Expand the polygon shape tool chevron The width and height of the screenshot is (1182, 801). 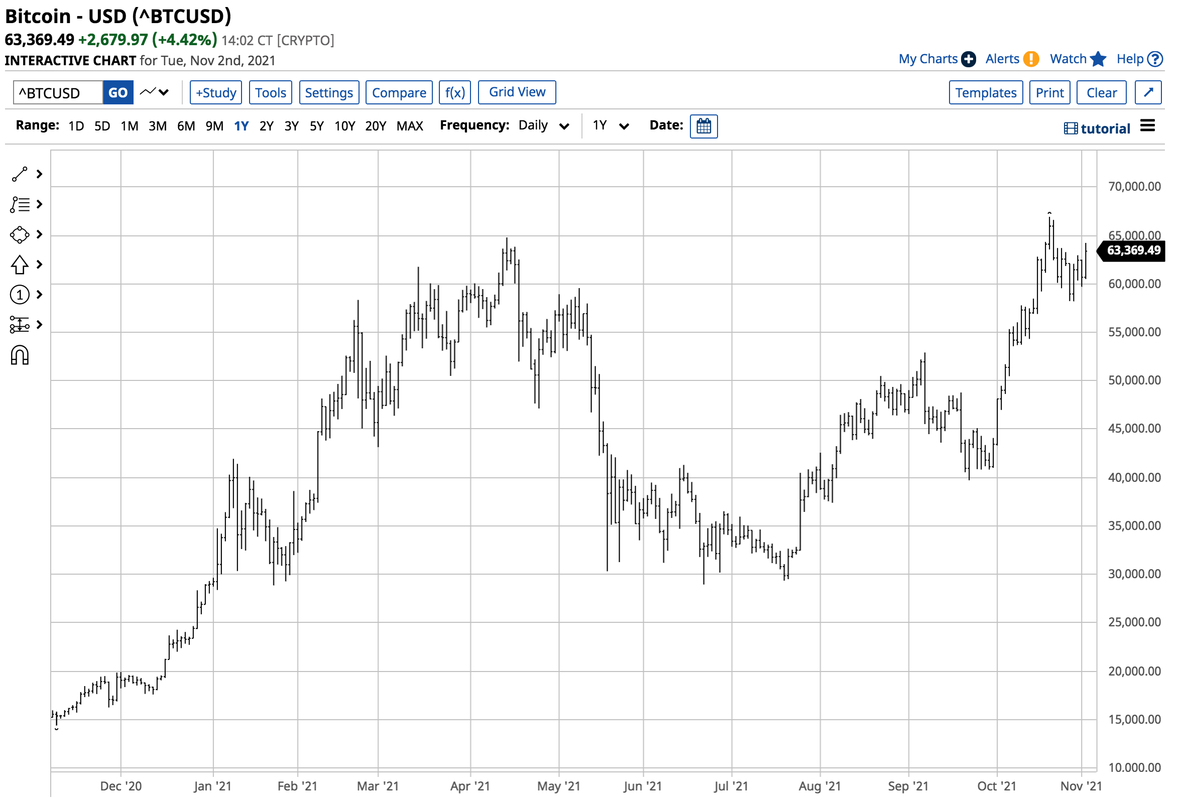point(40,235)
